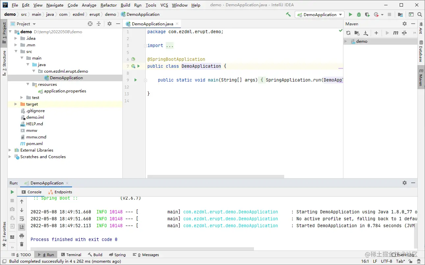Print console output with the printer icon
This screenshot has width=425, height=265.
coord(22,236)
